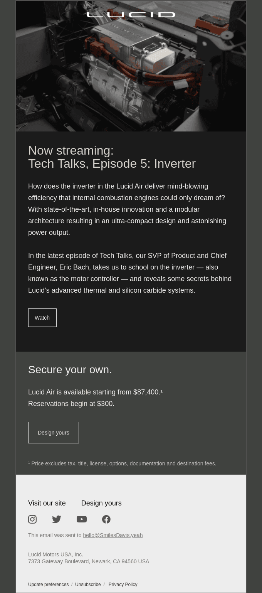262x593 pixels.
Task: Open Lucid's YouTube channel icon
Action: click(82, 519)
